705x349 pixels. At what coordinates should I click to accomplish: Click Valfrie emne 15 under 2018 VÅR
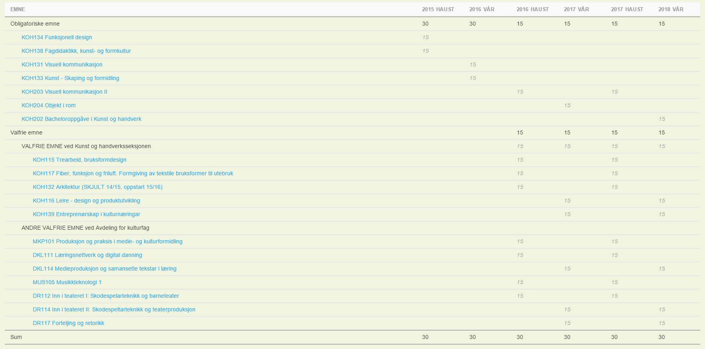coord(662,132)
